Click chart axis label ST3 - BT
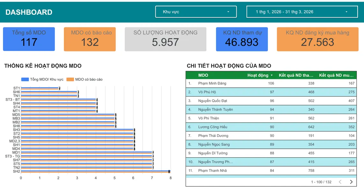364x193 pixels. pos(13,100)
